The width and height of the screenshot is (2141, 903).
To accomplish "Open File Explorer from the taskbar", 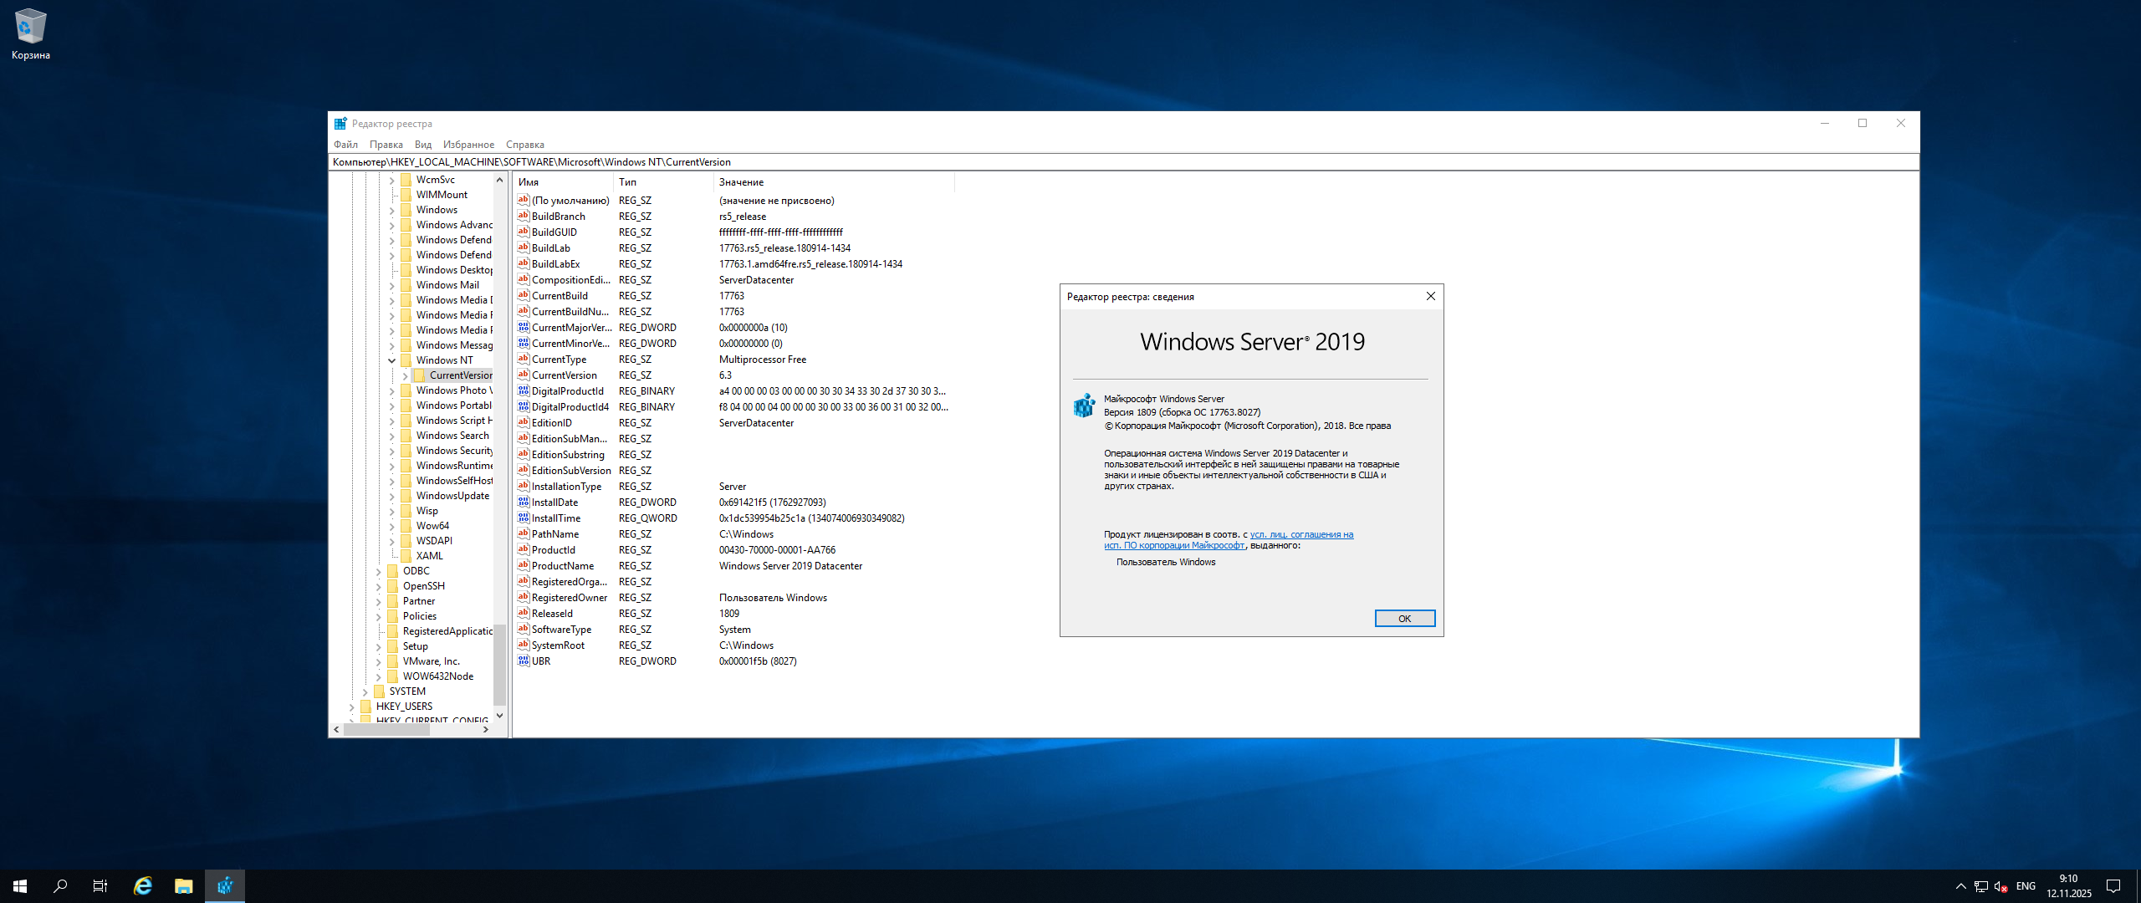I will click(x=183, y=886).
